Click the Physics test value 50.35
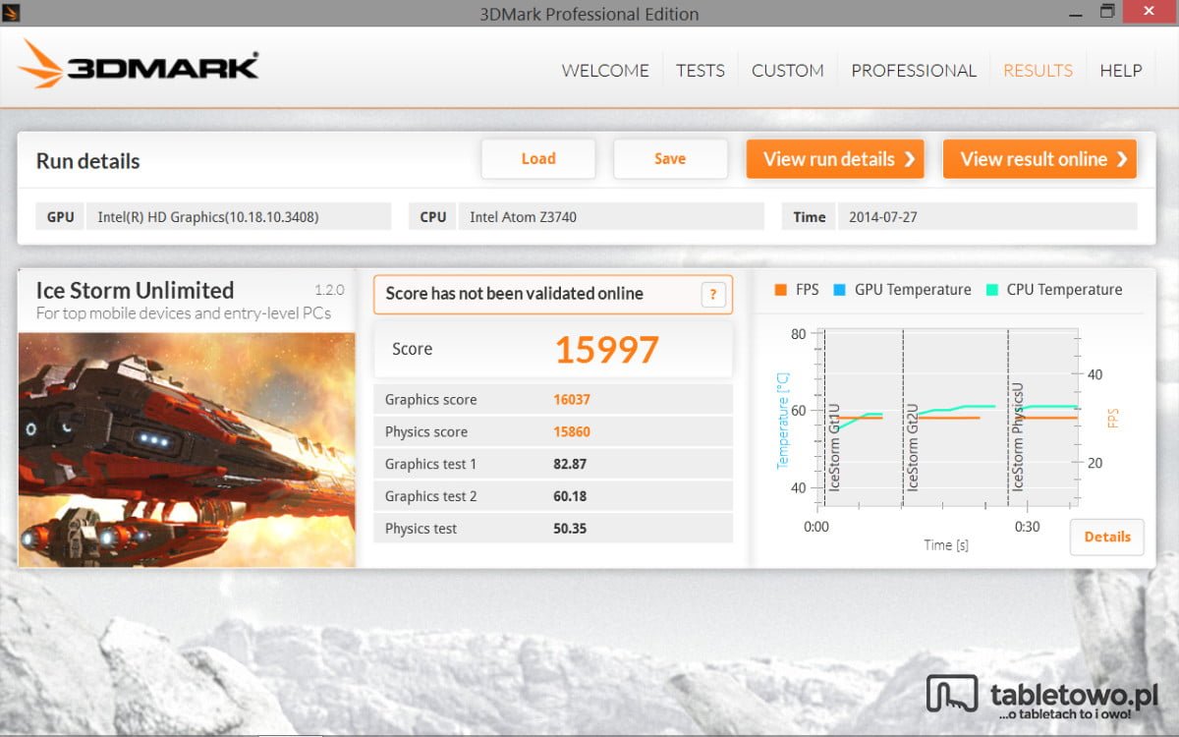Image resolution: width=1179 pixels, height=737 pixels. [x=570, y=530]
